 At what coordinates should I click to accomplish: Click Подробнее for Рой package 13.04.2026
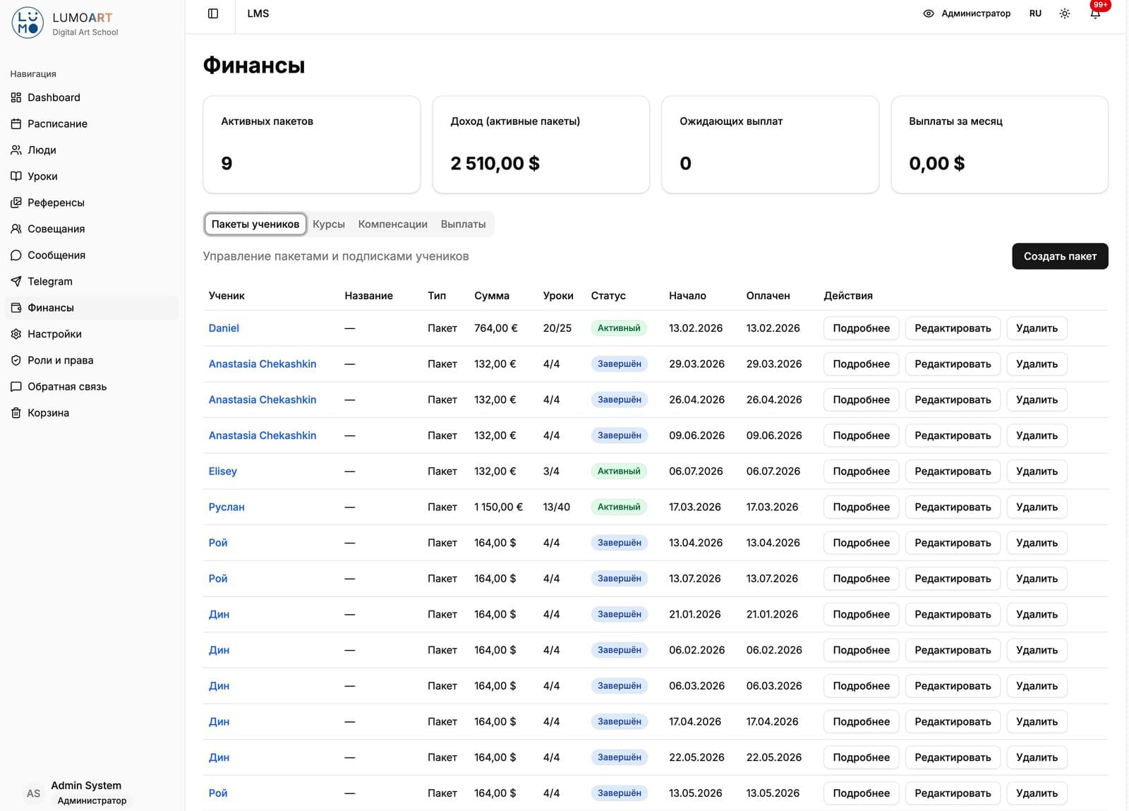861,543
